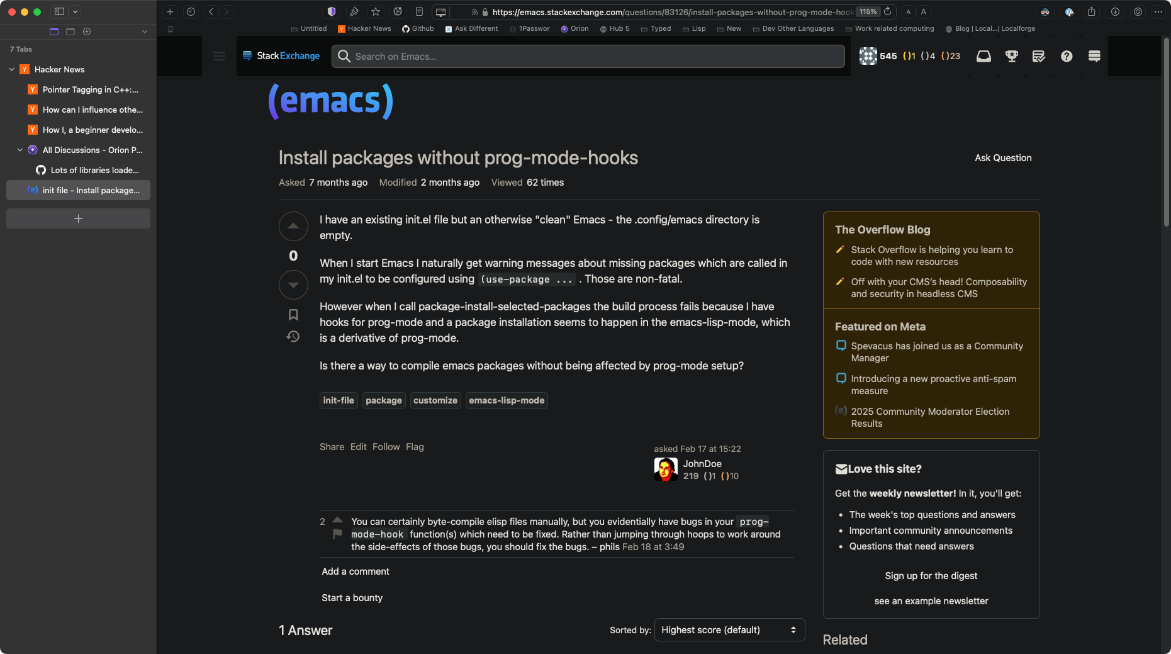Upvote the comment by phils
This screenshot has width=1171, height=654.
click(x=337, y=520)
